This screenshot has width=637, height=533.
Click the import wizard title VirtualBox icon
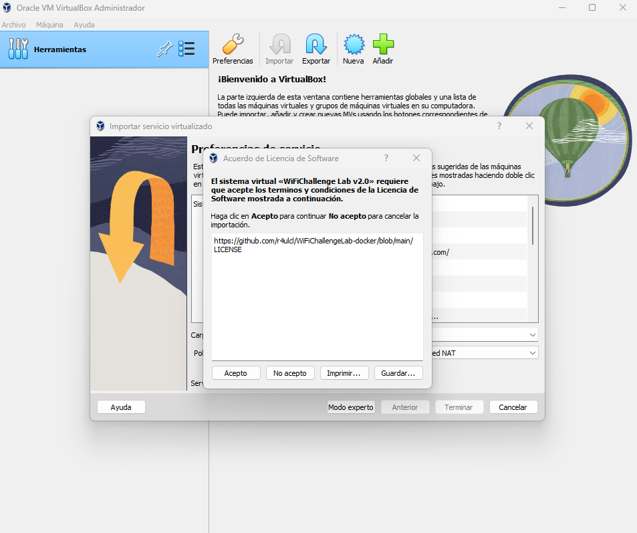point(100,126)
